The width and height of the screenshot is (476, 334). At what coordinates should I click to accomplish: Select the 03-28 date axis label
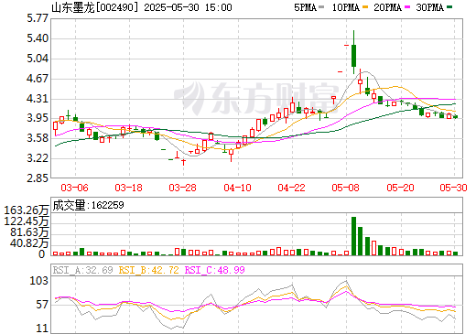click(x=182, y=188)
